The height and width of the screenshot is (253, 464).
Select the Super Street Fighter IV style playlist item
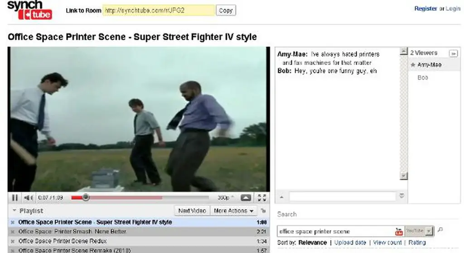click(139, 222)
